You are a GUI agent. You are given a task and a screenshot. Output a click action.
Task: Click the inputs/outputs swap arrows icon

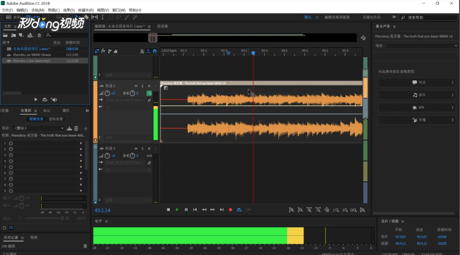tap(97, 51)
